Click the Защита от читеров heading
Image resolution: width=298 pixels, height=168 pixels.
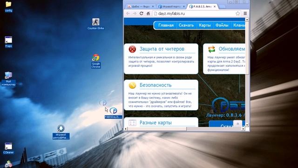pyautogui.click(x=162, y=49)
